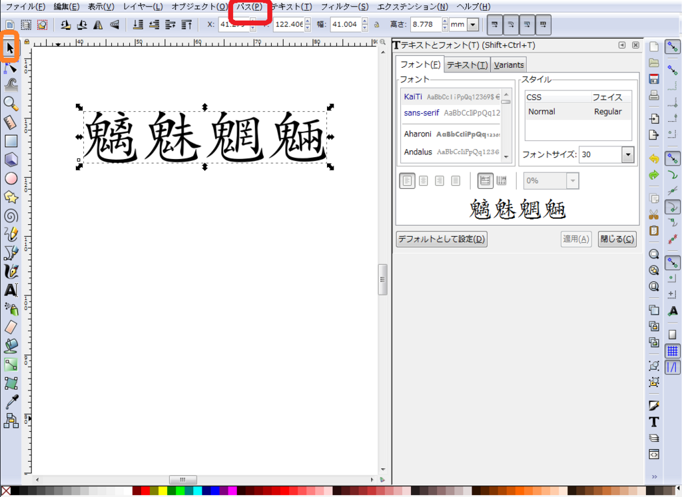Select the Paint Bucket tool
Screen dimensions: 682x497
click(x=11, y=346)
